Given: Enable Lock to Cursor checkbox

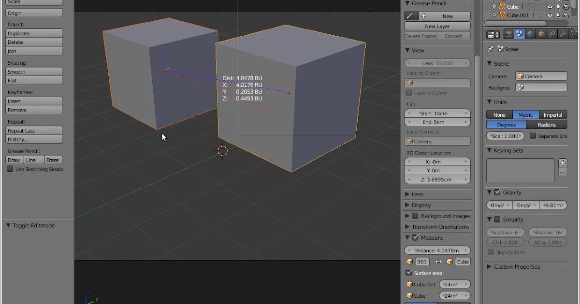Looking at the screenshot, I should 409,93.
